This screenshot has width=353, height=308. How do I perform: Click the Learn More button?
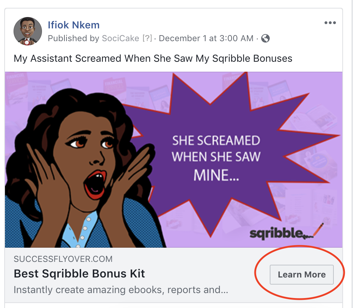302,275
